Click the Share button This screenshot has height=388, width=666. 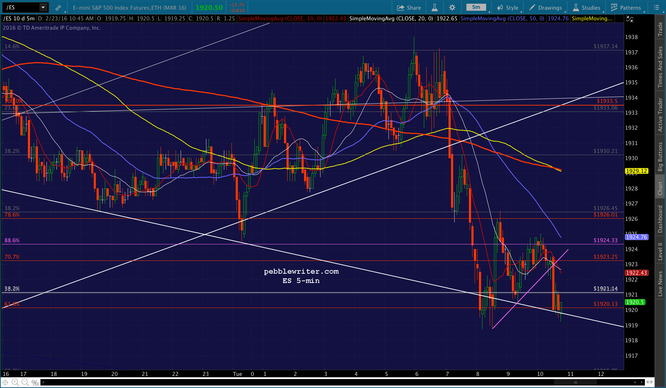click(x=409, y=8)
